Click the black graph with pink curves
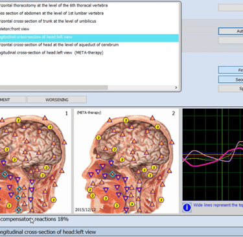The width and height of the screenshot is (243, 237). [x=213, y=155]
